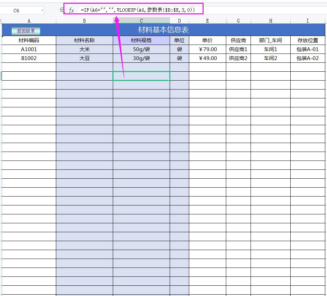The image size is (327, 296).
Task: Select column D header
Action: 179,21
